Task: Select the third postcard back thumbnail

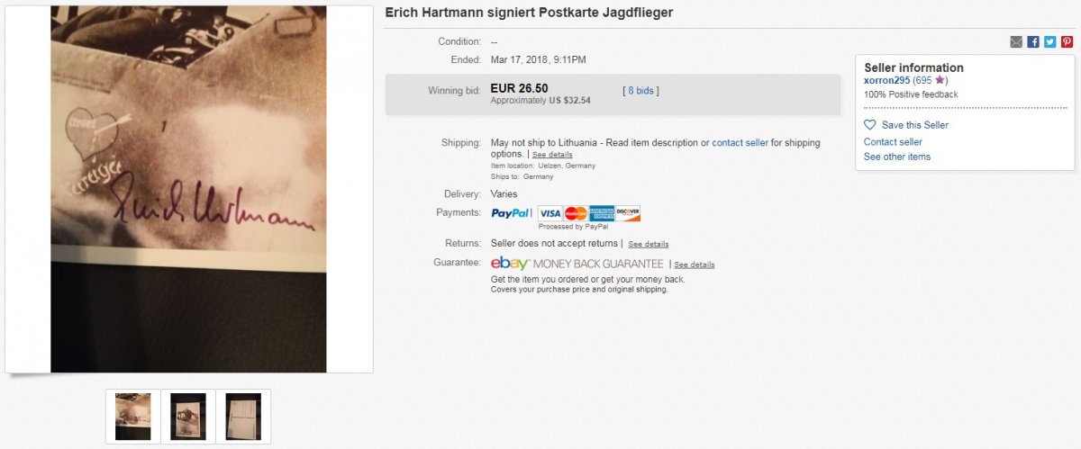Action: point(243,417)
